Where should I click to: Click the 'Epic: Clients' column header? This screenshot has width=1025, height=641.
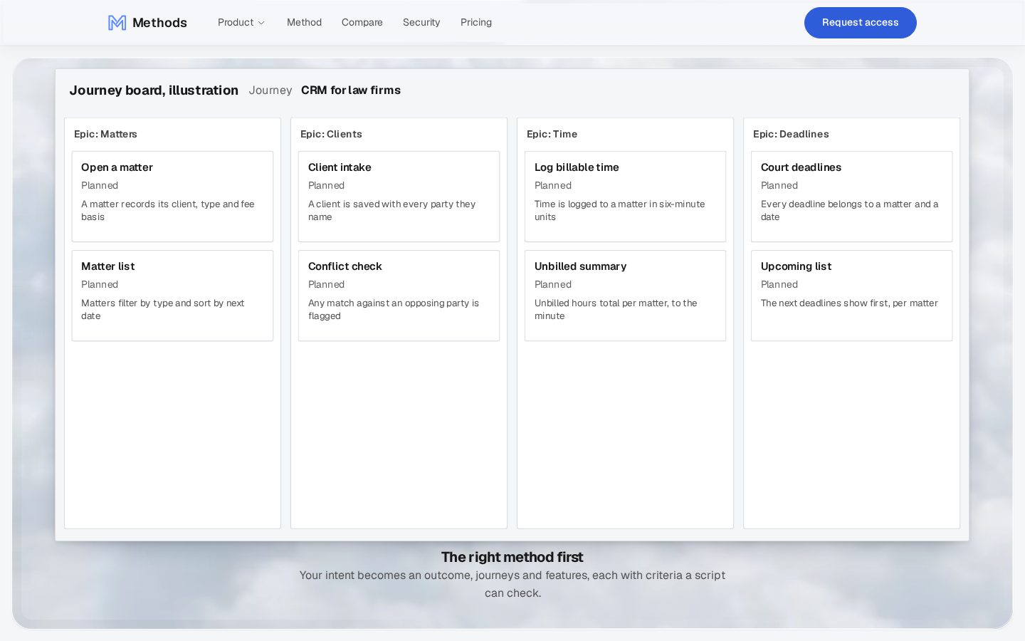(331, 134)
